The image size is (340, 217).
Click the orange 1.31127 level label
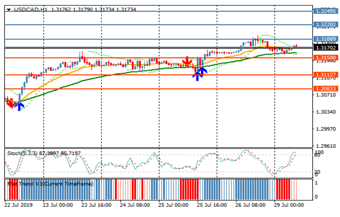(x=325, y=75)
